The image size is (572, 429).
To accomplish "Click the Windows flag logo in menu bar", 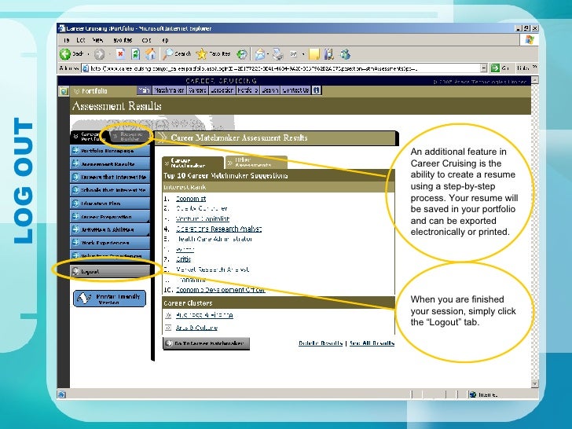I will pos(530,40).
